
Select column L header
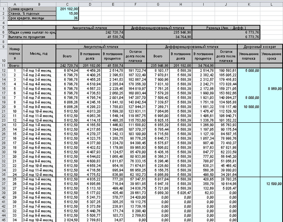coord(271,3)
